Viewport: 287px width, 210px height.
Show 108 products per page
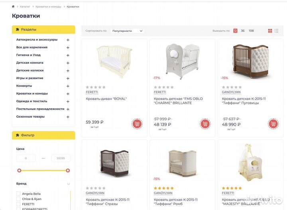coord(251,31)
